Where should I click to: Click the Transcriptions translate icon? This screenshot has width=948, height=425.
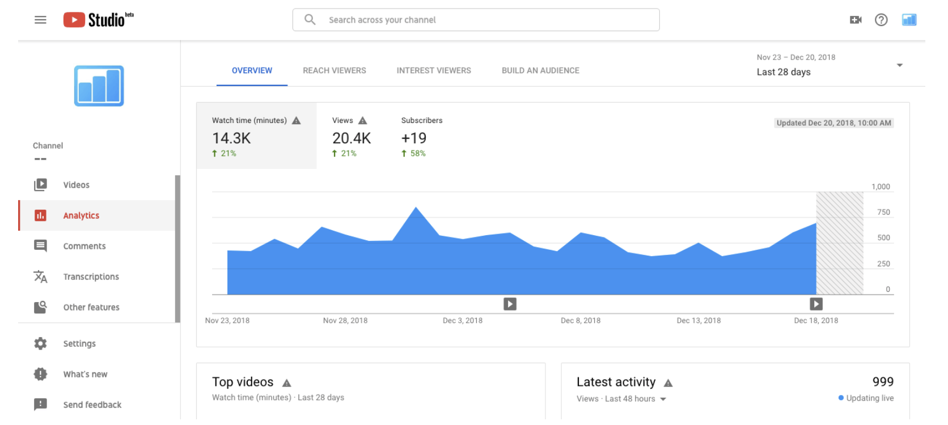point(40,277)
